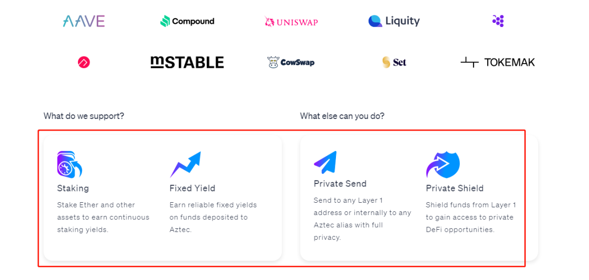Click the 'What do we support?' heading
The image size is (589, 280).
[x=84, y=116]
